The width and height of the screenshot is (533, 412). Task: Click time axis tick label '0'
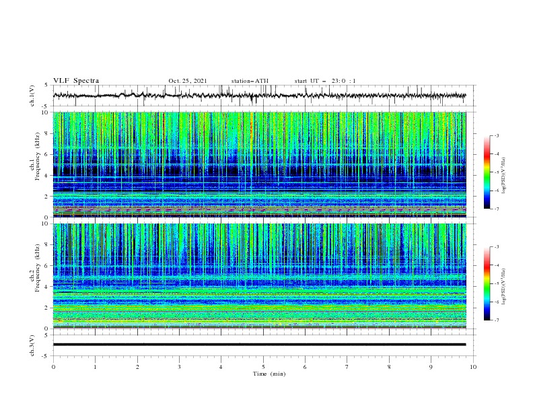(x=53, y=367)
